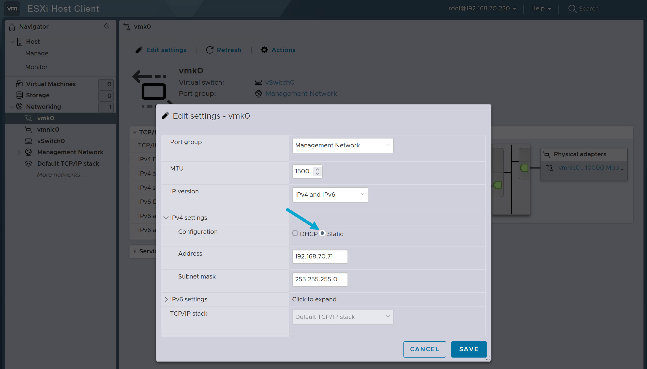647x369 pixels.
Task: Select the Static configuration radio button
Action: click(x=322, y=233)
